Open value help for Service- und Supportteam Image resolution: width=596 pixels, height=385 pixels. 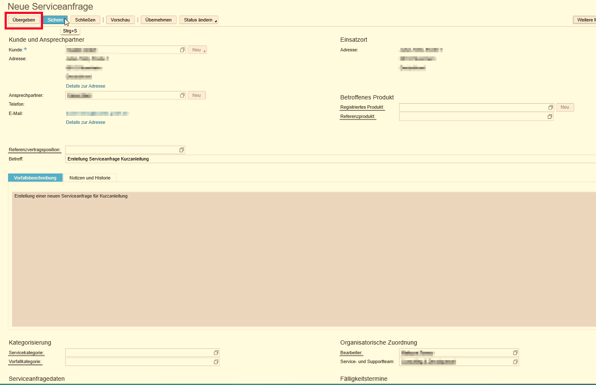515,362
